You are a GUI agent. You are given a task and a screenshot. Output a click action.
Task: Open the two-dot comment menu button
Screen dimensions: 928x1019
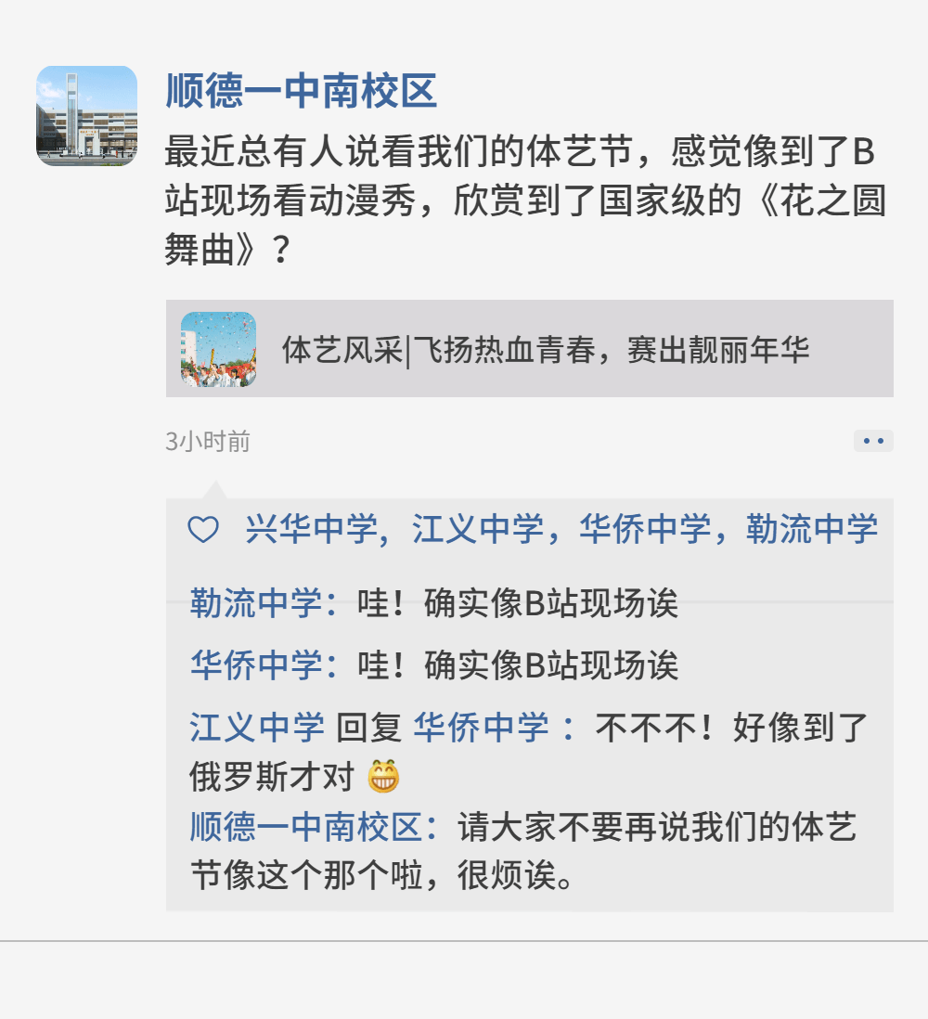coord(872,441)
